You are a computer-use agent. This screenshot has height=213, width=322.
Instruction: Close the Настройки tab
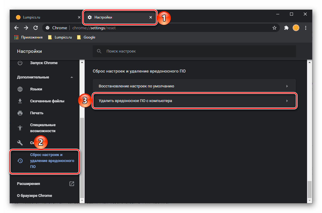150,17
